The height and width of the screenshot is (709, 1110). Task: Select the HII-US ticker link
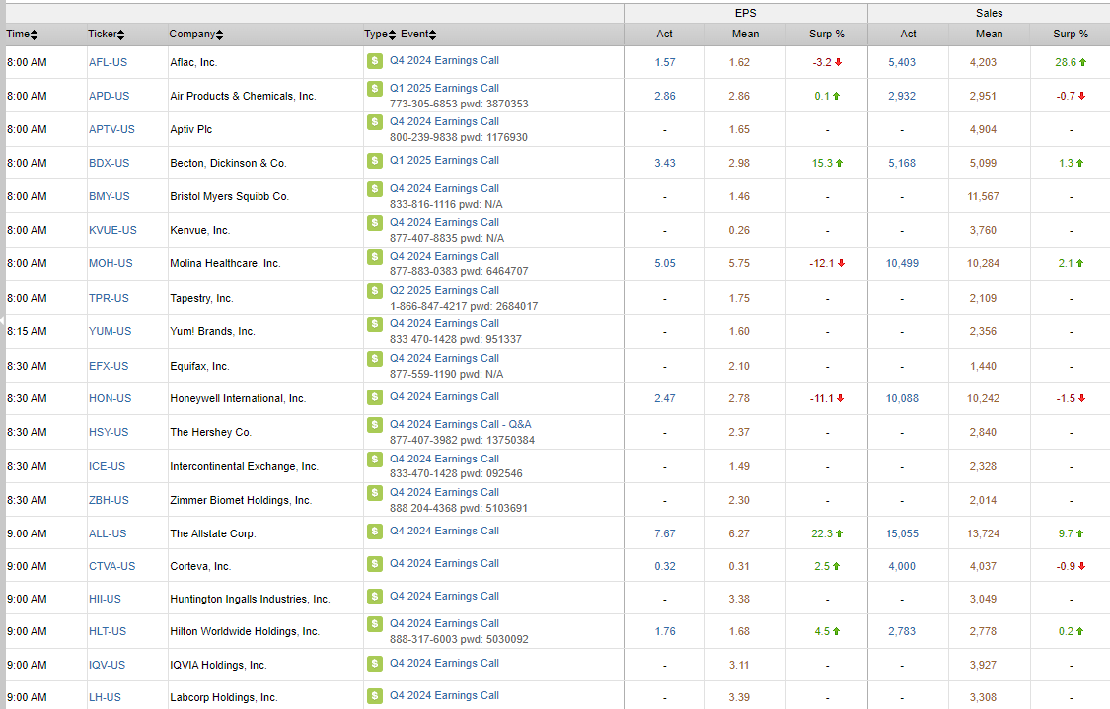pyautogui.click(x=105, y=599)
